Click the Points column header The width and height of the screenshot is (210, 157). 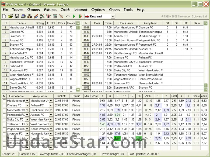pos(71,23)
